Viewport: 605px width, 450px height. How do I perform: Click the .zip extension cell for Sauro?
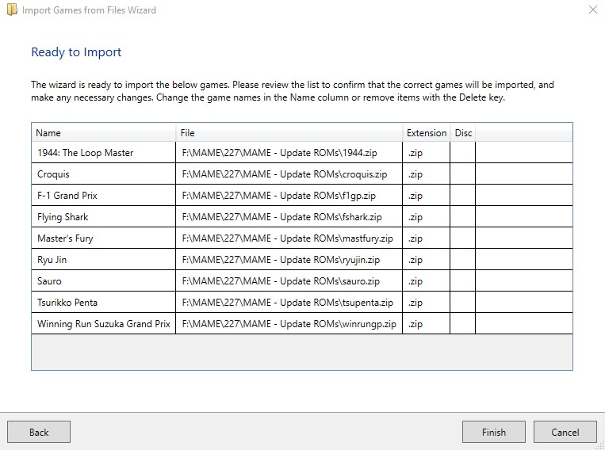coord(427,280)
